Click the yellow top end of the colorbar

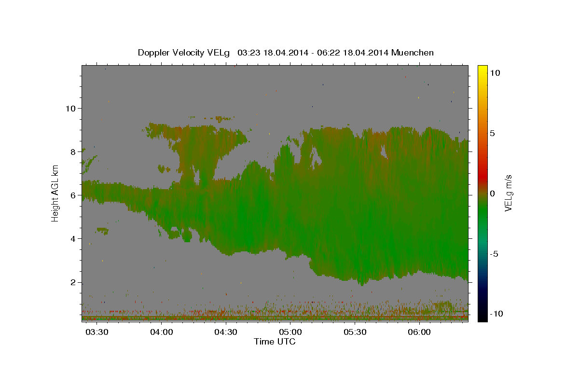point(482,69)
